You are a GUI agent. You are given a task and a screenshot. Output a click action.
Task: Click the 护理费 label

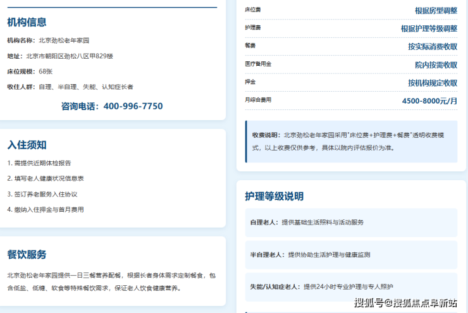click(253, 28)
